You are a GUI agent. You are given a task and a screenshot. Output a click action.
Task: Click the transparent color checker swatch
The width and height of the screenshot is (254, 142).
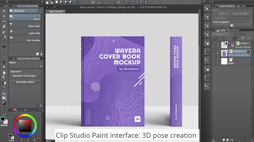click(4, 125)
